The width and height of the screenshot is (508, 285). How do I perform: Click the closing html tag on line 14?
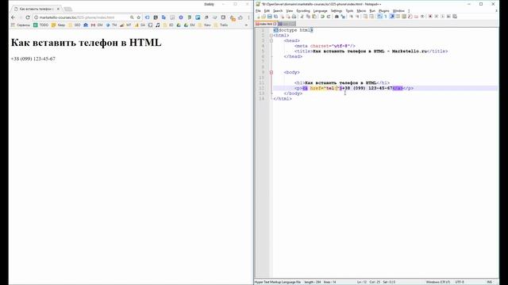pyautogui.click(x=283, y=98)
